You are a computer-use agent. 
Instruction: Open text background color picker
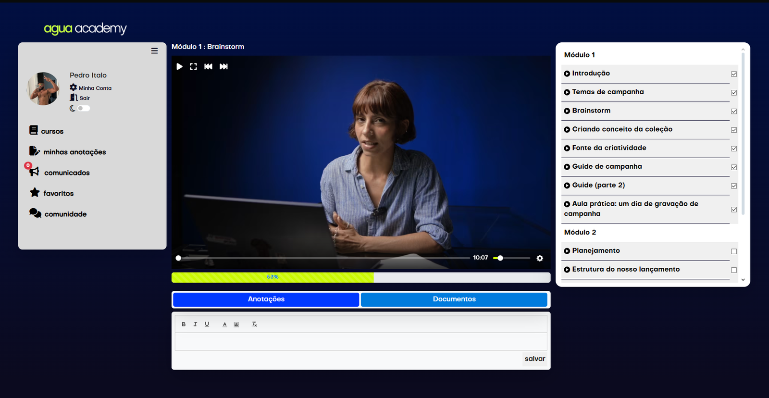coord(236,324)
